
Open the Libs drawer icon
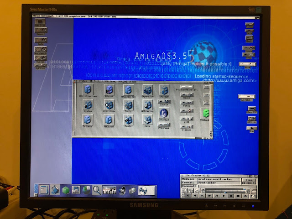pyautogui.click(x=187, y=119)
